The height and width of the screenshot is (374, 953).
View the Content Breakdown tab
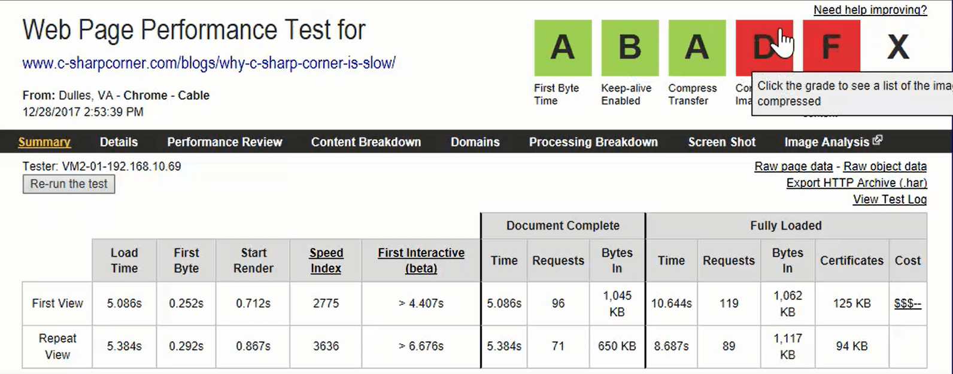pos(366,142)
